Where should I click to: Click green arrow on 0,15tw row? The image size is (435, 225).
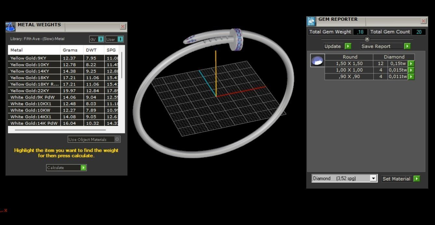411,64
